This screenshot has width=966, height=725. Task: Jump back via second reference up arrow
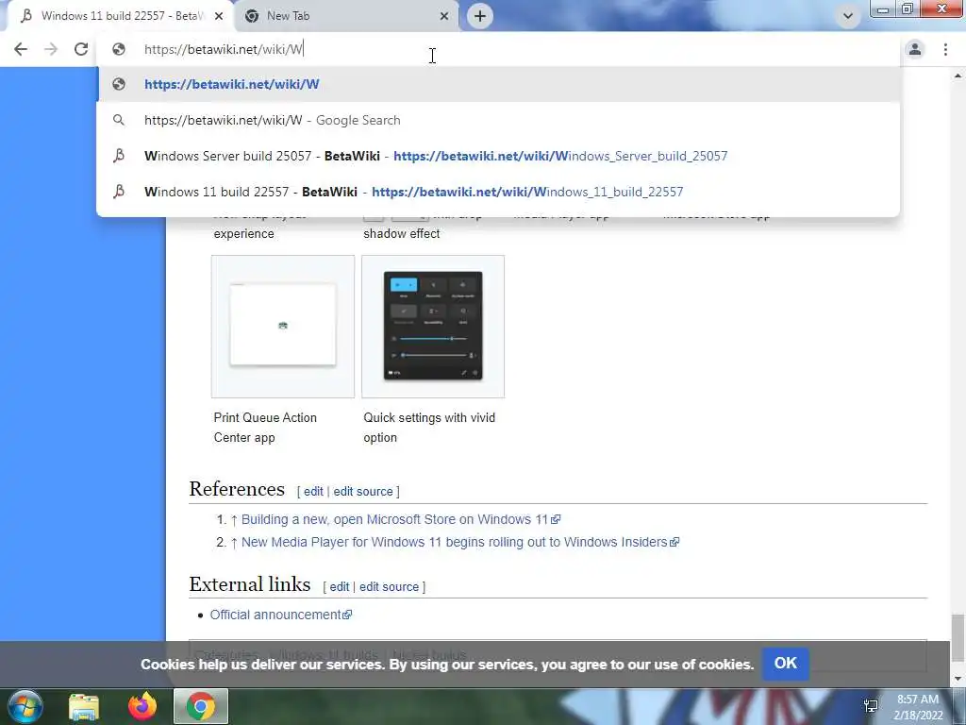point(234,543)
